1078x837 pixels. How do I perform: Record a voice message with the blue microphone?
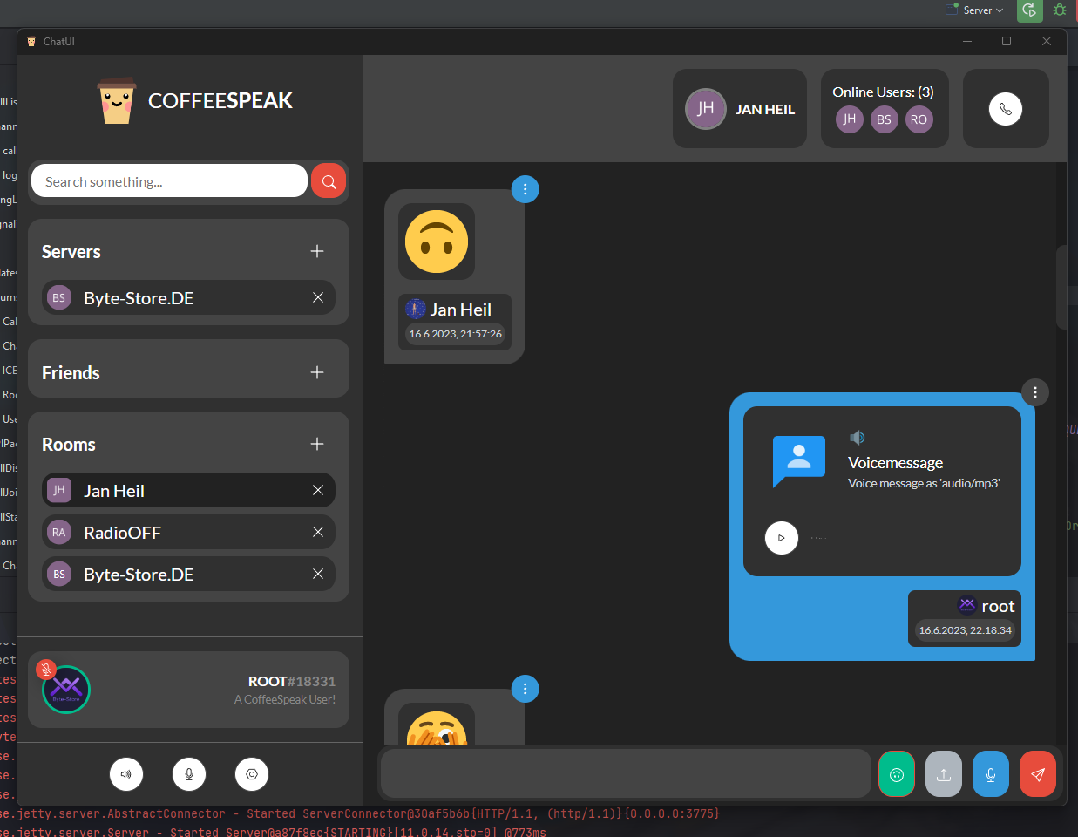coord(991,773)
